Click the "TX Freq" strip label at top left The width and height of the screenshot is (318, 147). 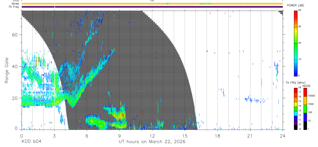click(14, 7)
